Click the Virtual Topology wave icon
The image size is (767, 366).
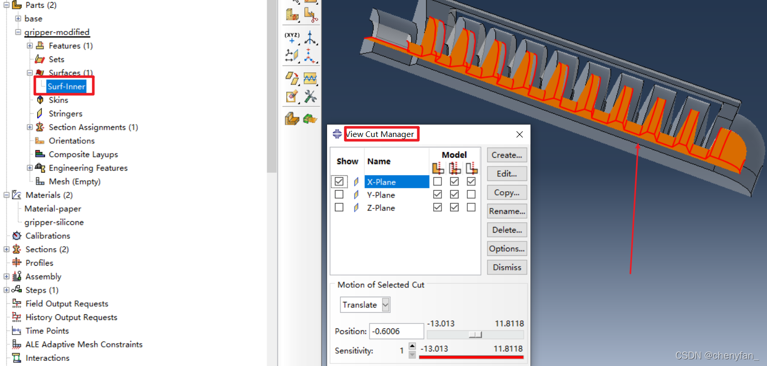click(310, 79)
